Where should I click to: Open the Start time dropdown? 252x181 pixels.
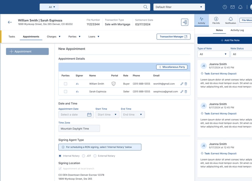point(107,115)
